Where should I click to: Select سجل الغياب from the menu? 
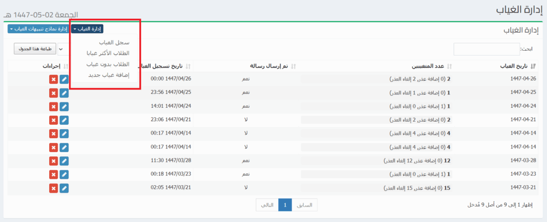coord(111,42)
